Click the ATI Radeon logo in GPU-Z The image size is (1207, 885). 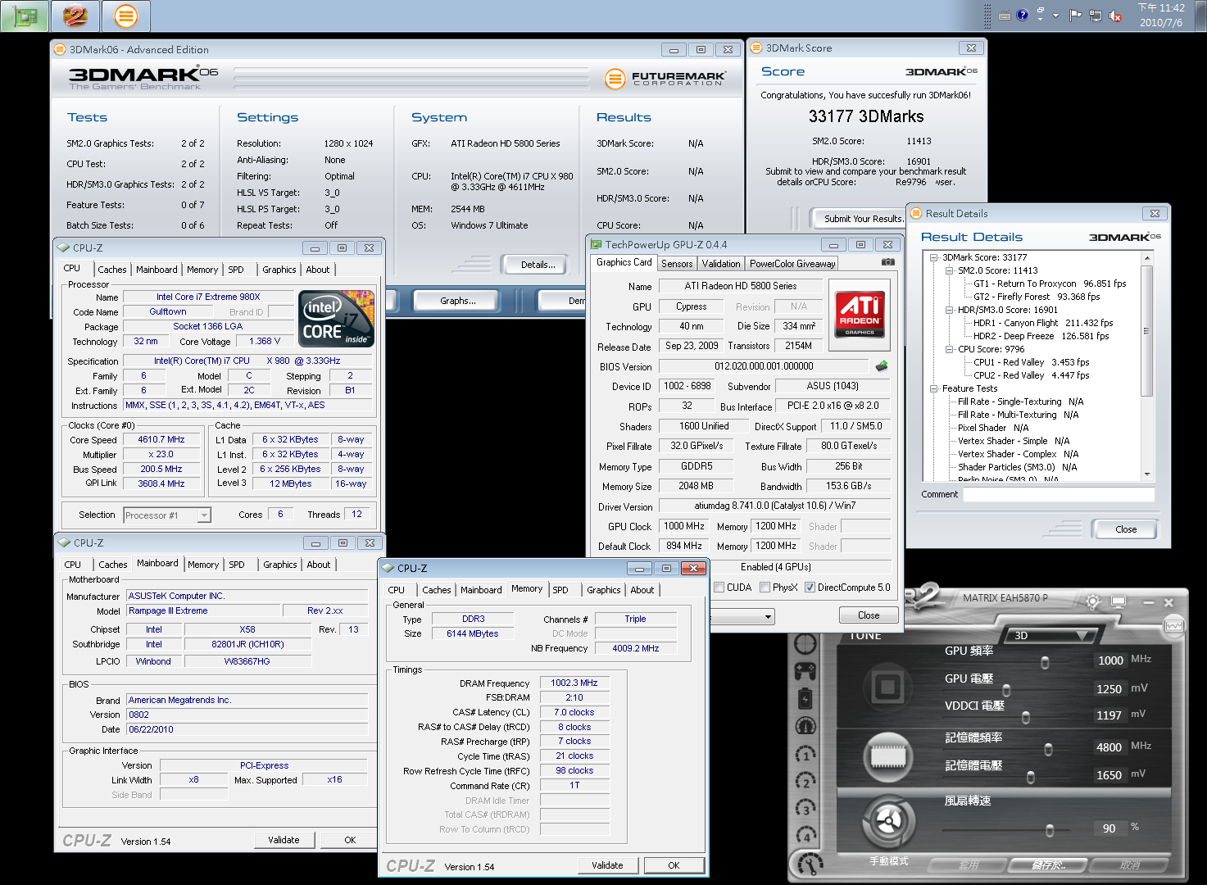point(860,314)
